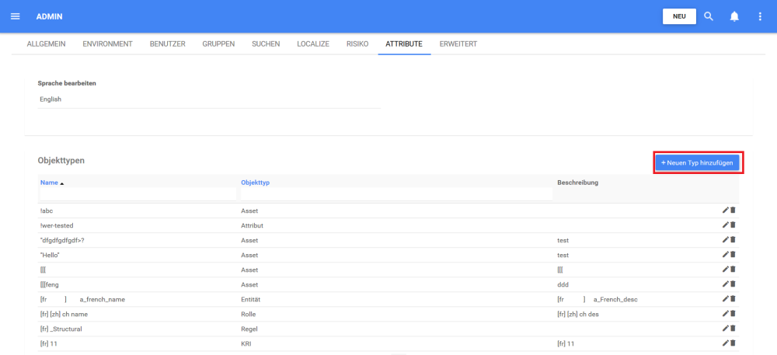The width and height of the screenshot is (777, 355).
Task: Delete the !abc row with trash icon
Action: (733, 211)
